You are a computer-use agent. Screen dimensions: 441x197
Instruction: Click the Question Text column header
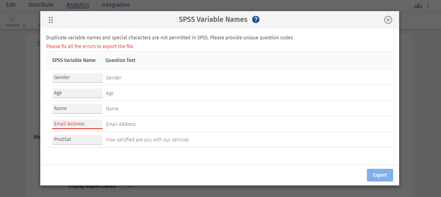click(120, 60)
